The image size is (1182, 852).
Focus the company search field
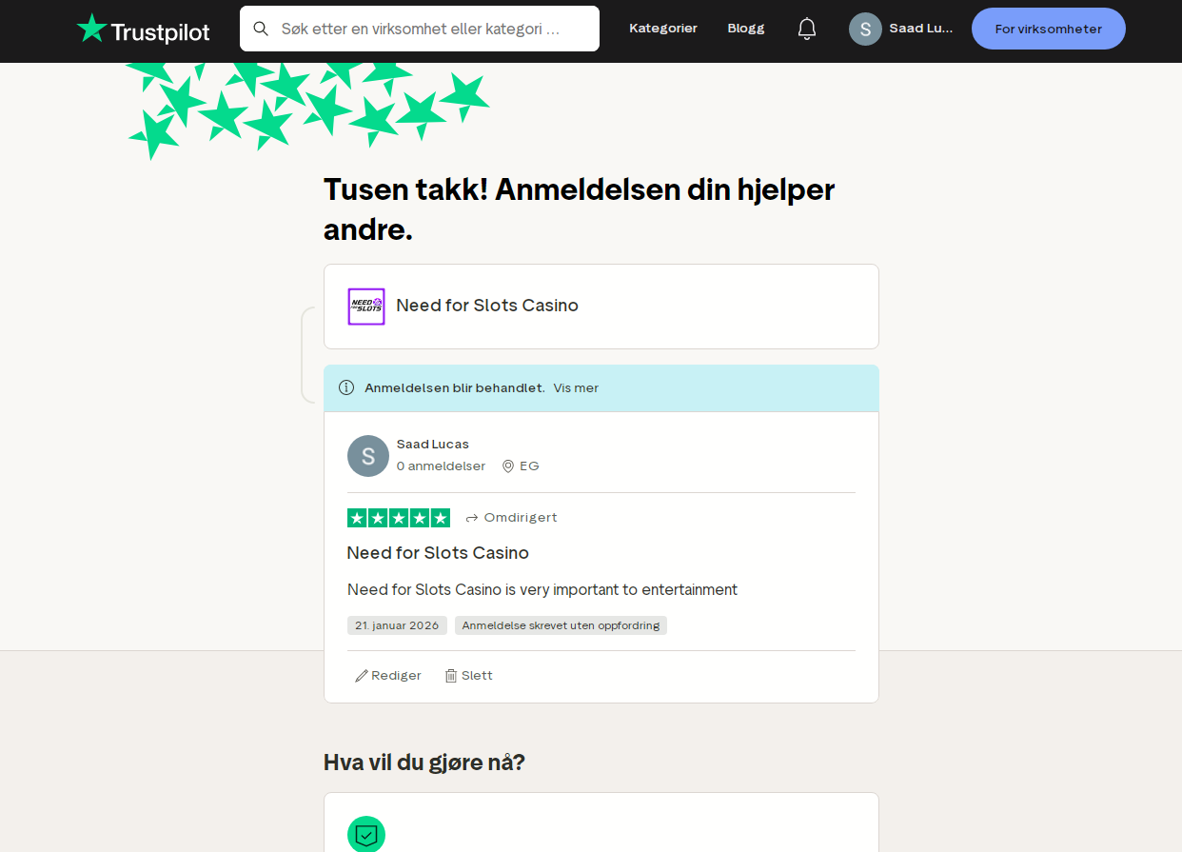(420, 29)
